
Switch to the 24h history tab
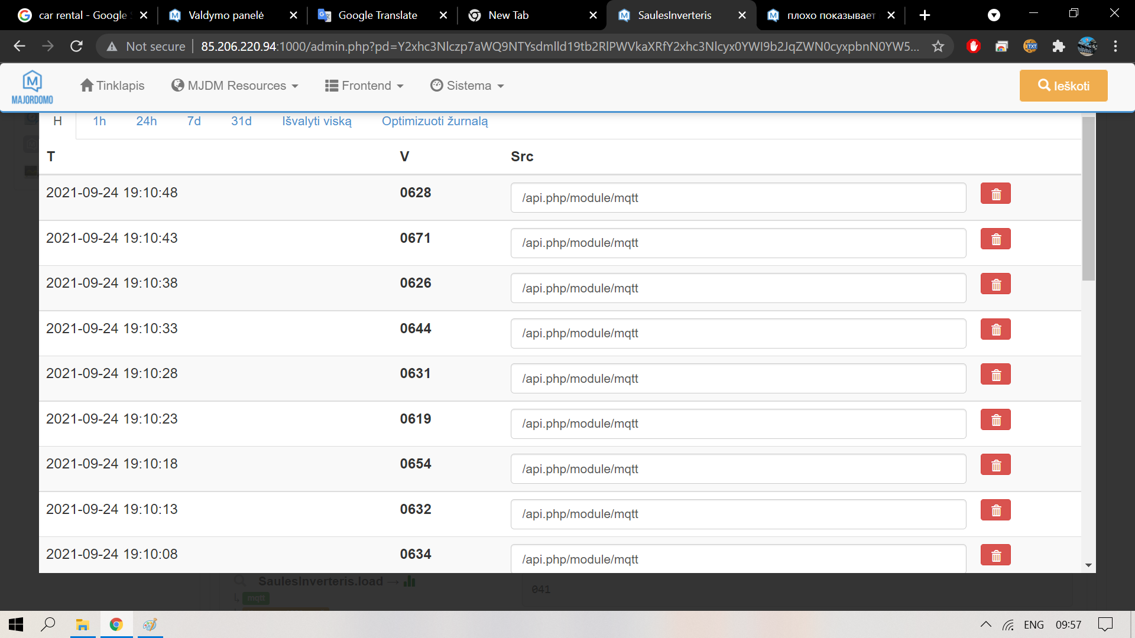click(x=146, y=121)
